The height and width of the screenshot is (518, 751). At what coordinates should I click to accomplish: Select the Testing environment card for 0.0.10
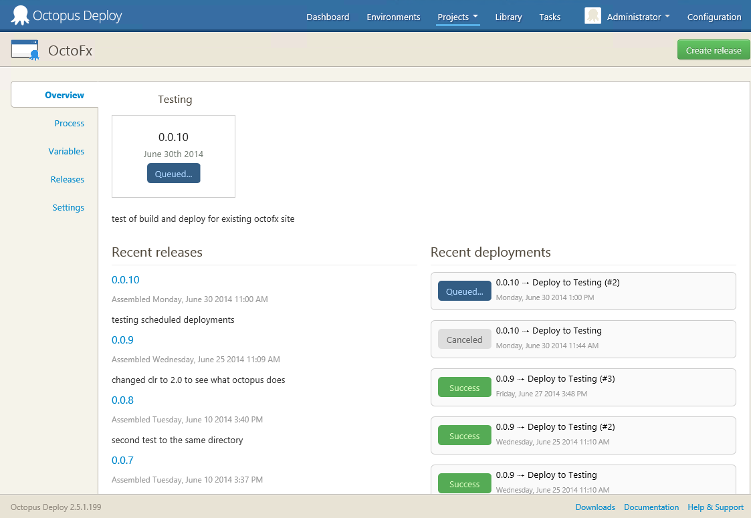pyautogui.click(x=173, y=156)
